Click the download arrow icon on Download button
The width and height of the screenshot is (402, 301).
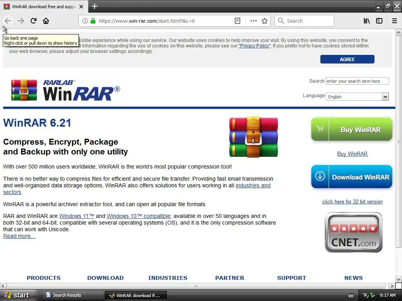coord(320,176)
